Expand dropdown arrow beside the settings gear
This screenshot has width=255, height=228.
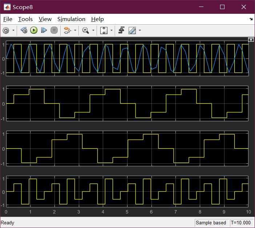[13, 30]
